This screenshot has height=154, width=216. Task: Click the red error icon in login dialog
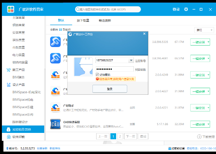click(x=98, y=79)
